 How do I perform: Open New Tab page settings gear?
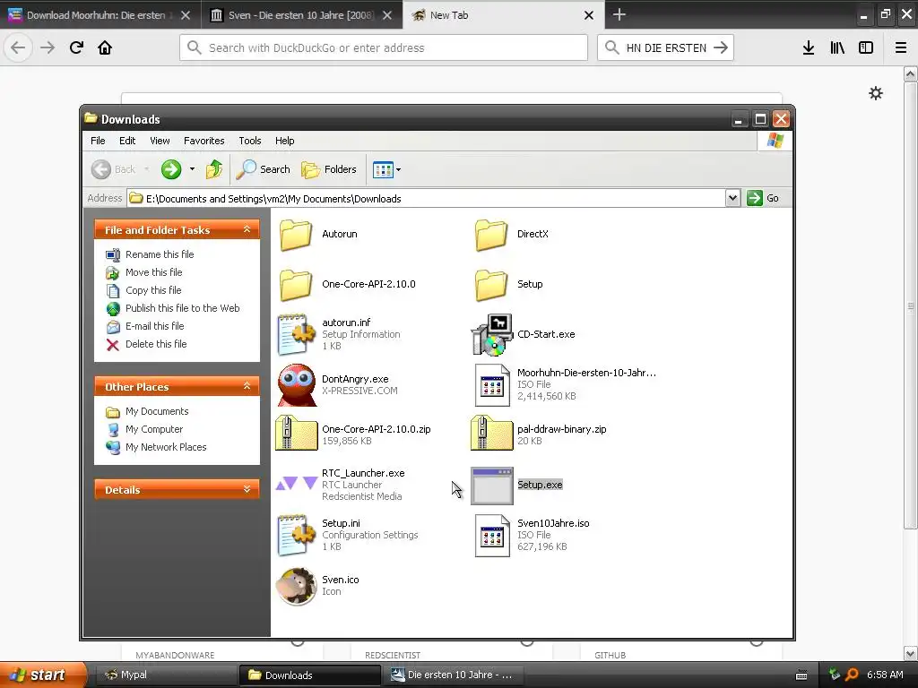(x=876, y=93)
